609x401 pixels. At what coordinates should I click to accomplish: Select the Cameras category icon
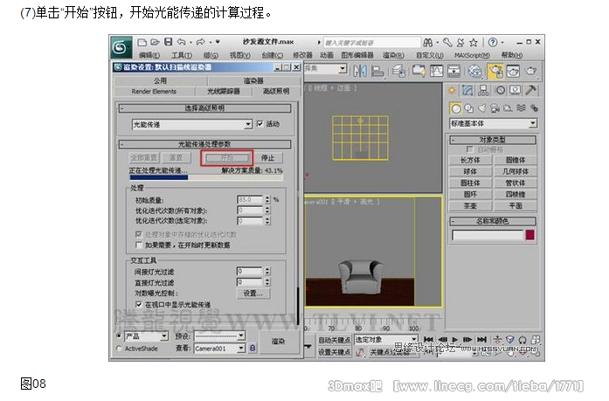[x=495, y=108]
